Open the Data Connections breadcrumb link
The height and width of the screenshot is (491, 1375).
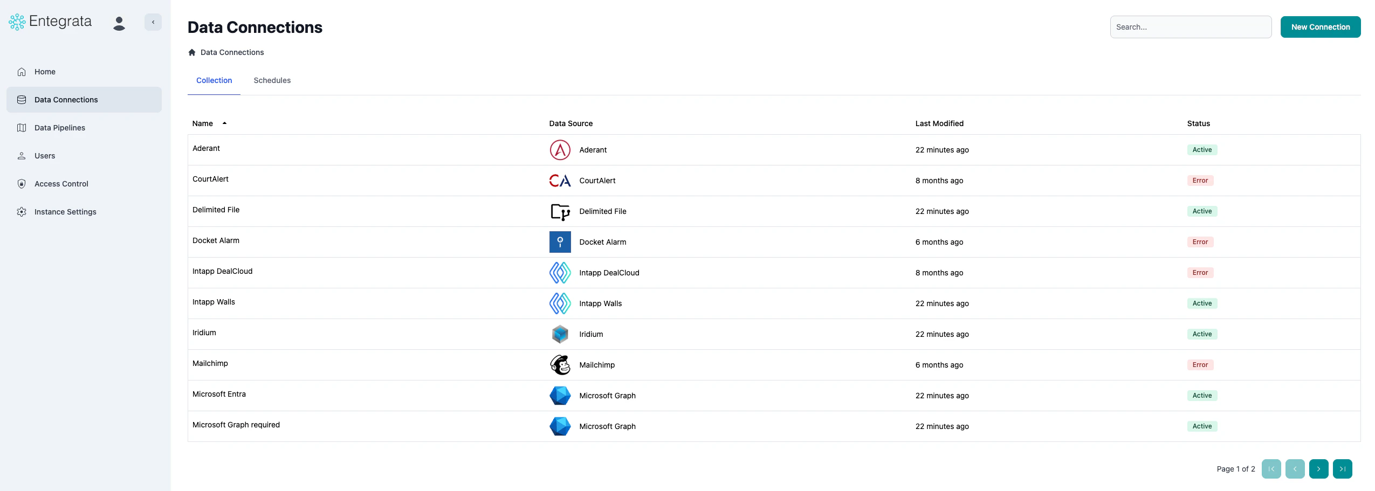coord(231,52)
